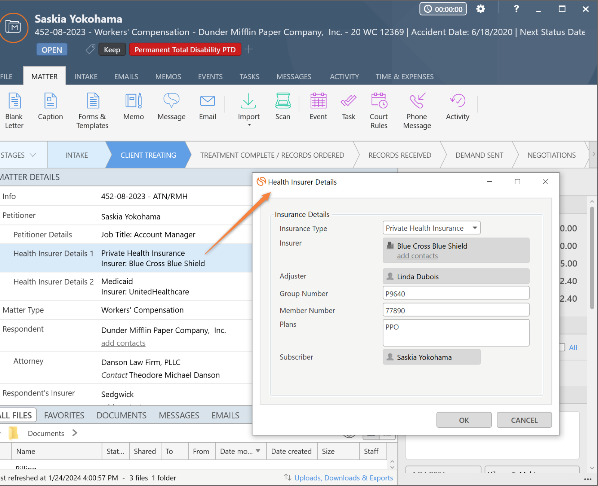Open the MEMOS tab

(x=168, y=77)
